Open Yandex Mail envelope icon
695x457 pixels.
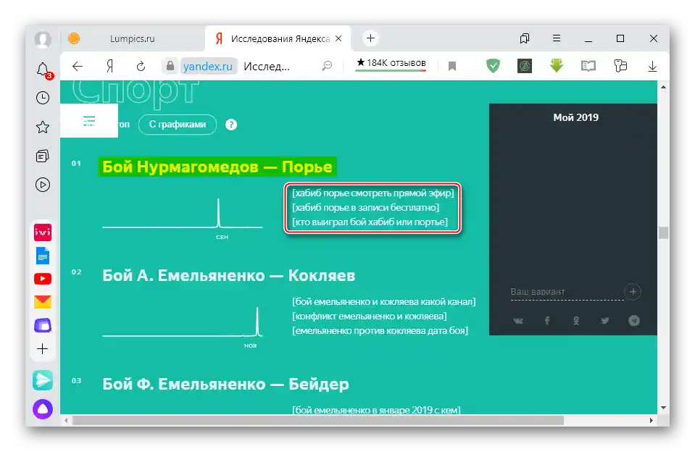43,301
